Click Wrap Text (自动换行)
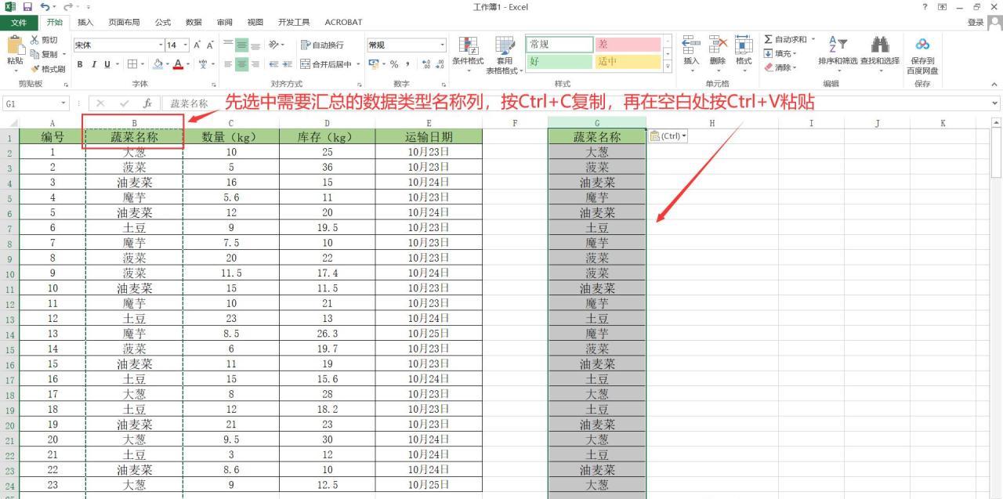The width and height of the screenshot is (1003, 499). coord(322,45)
